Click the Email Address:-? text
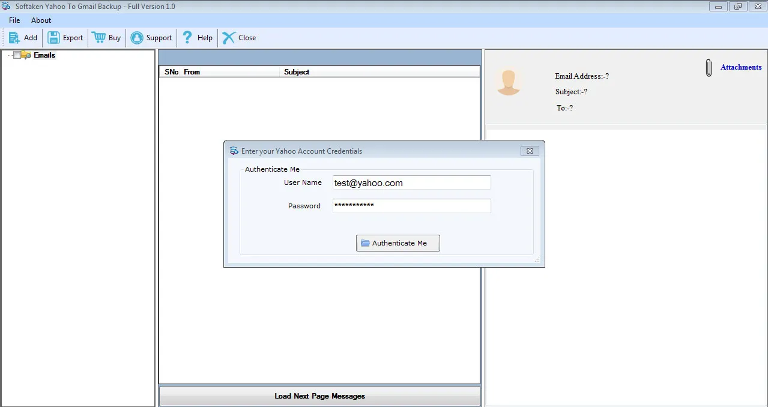 tap(582, 76)
